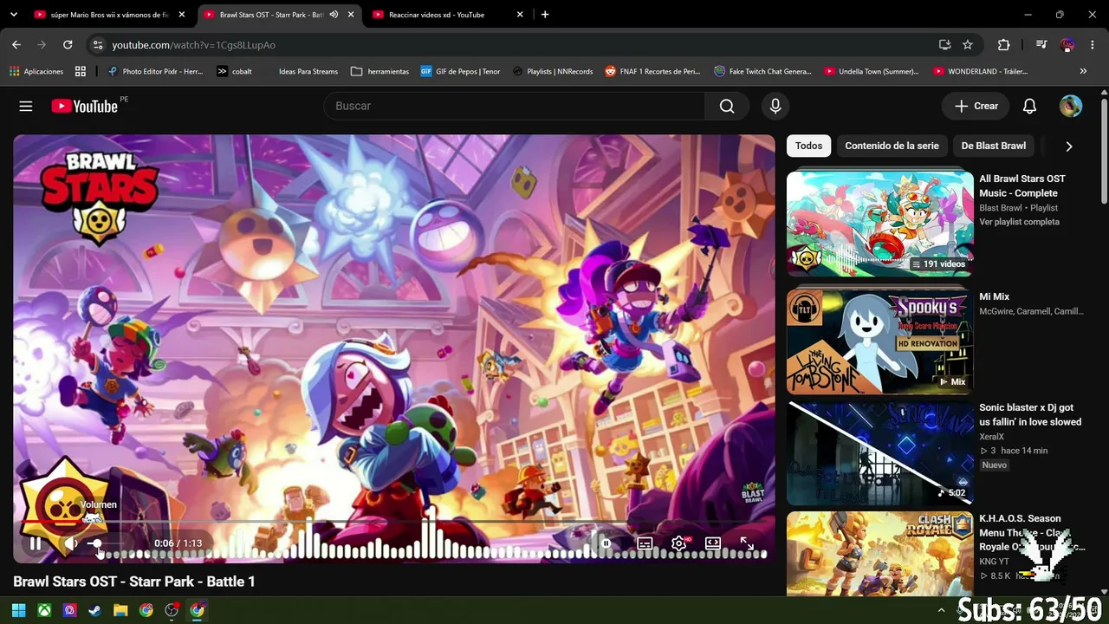Click the Blast Brawl channel name
Screen dimensions: 1109x624
tap(1001, 208)
